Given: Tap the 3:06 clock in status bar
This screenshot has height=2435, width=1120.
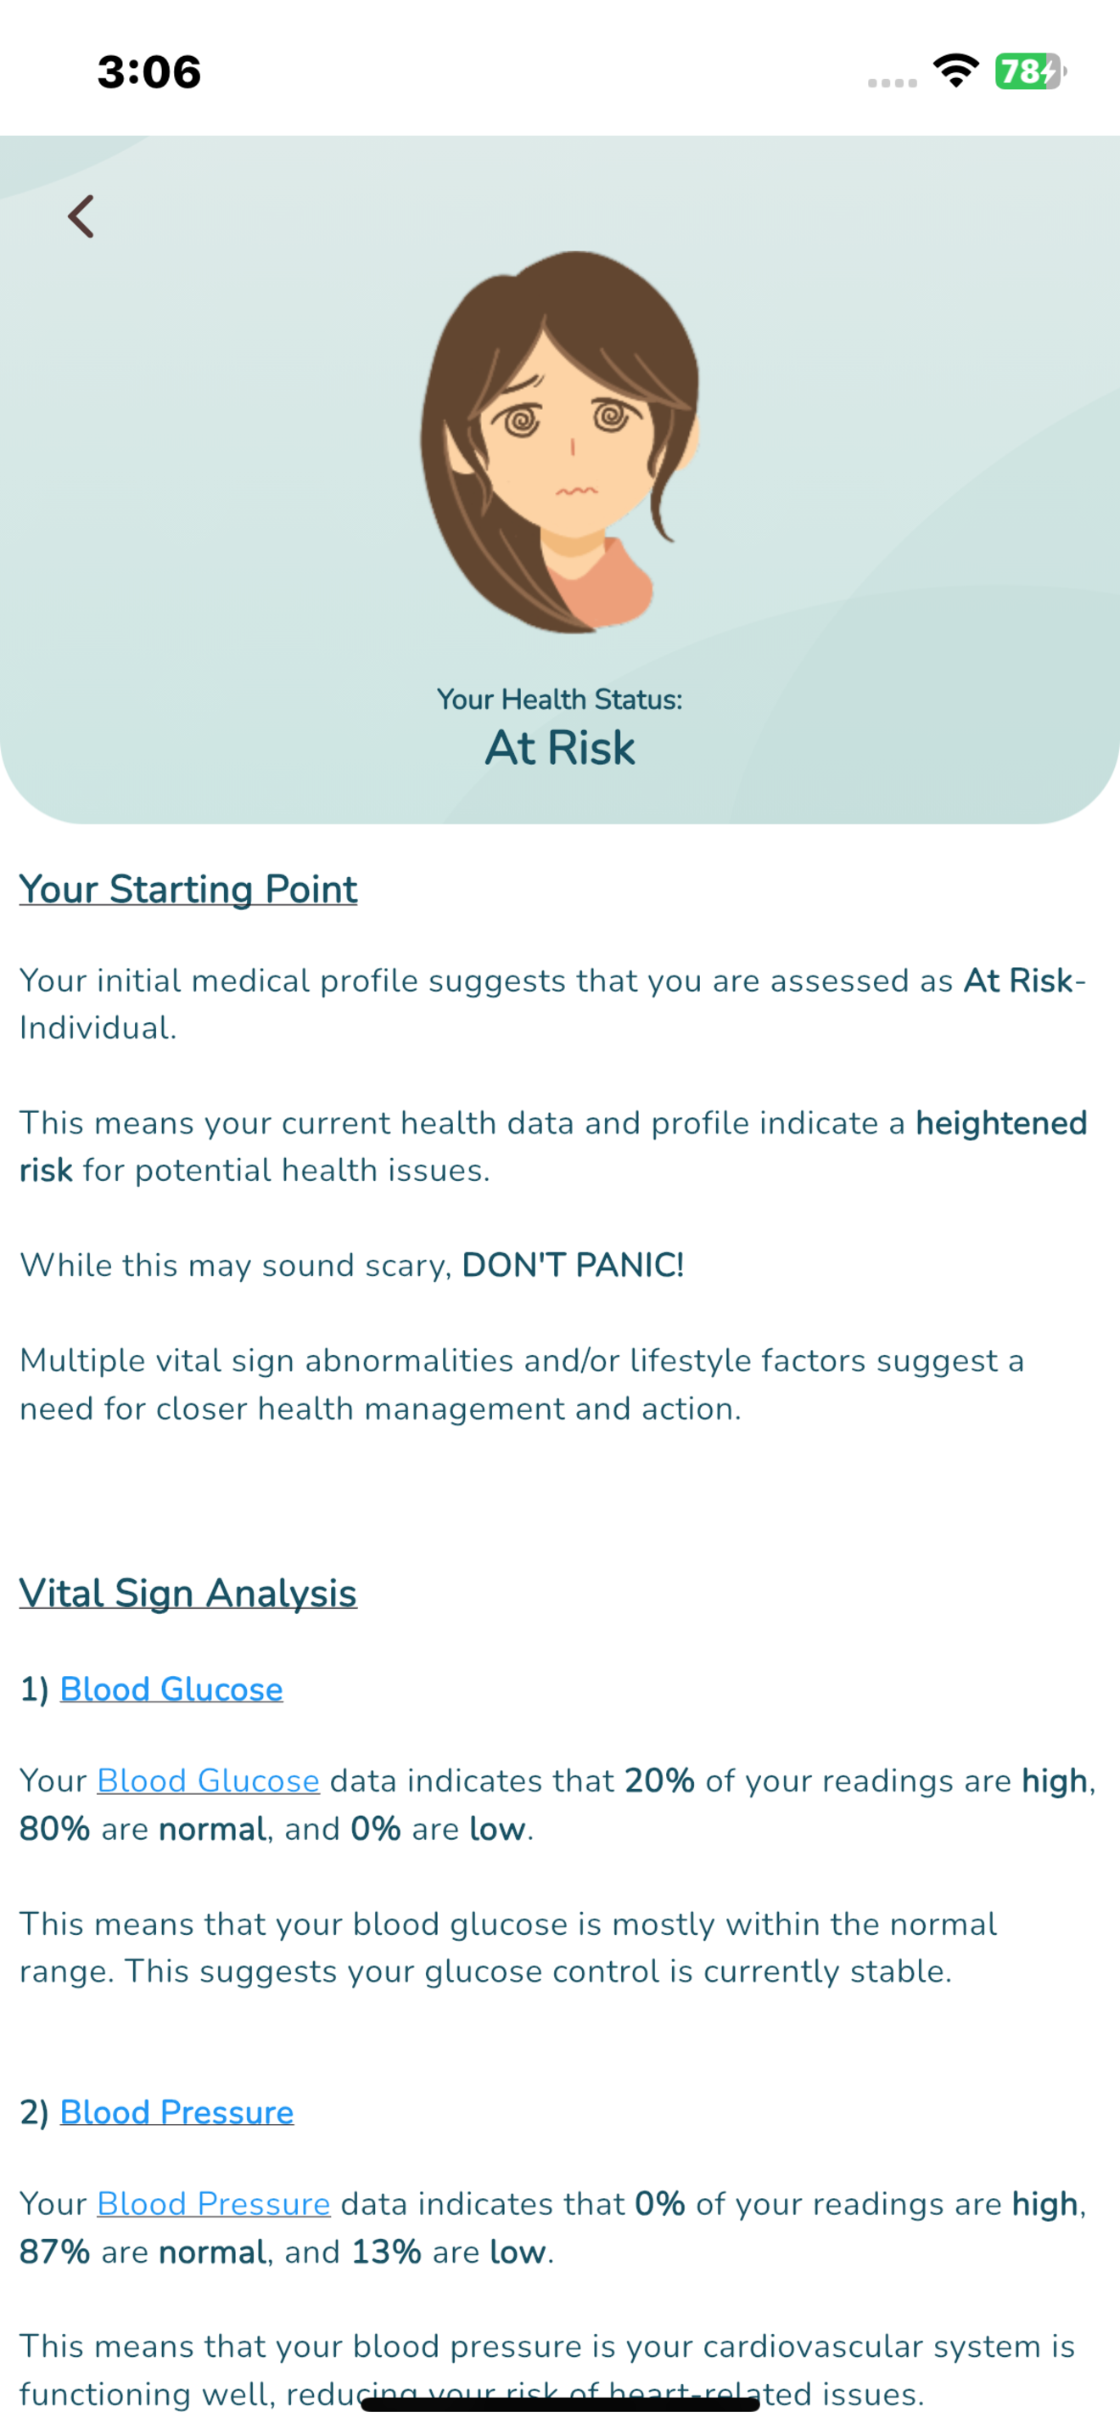Looking at the screenshot, I should (149, 72).
